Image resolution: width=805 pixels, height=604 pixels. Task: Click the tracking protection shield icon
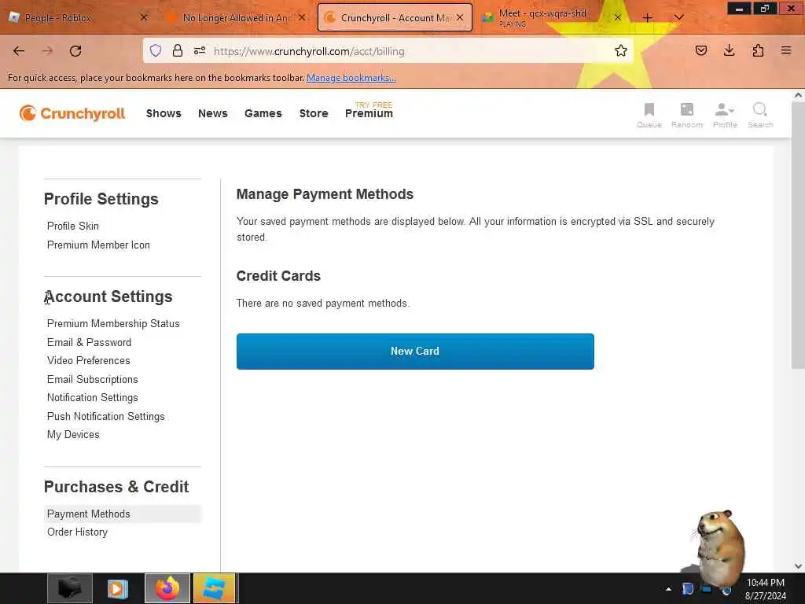(156, 50)
